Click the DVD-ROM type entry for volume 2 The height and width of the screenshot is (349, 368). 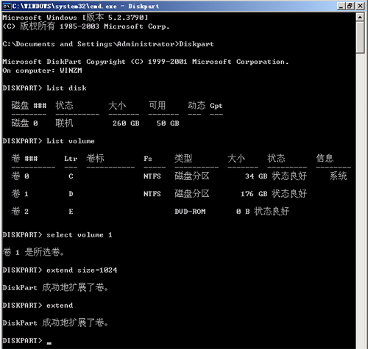(190, 212)
